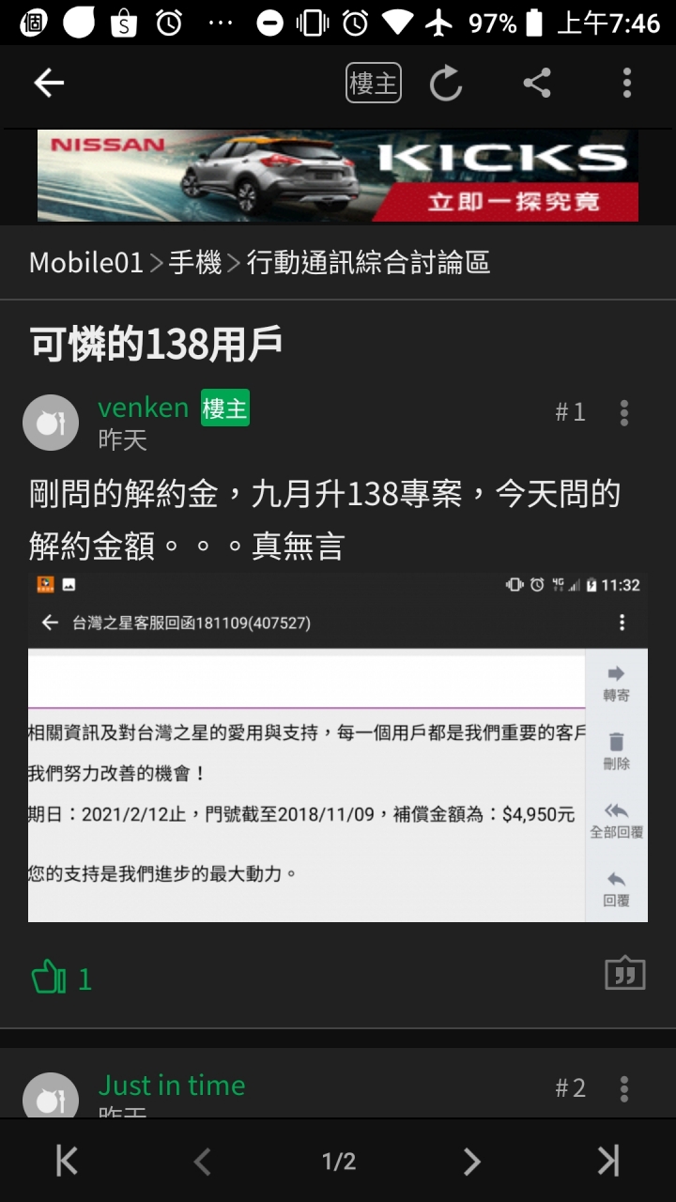Open the share icon in the toolbar
Viewport: 676px width, 1202px height.
point(537,84)
